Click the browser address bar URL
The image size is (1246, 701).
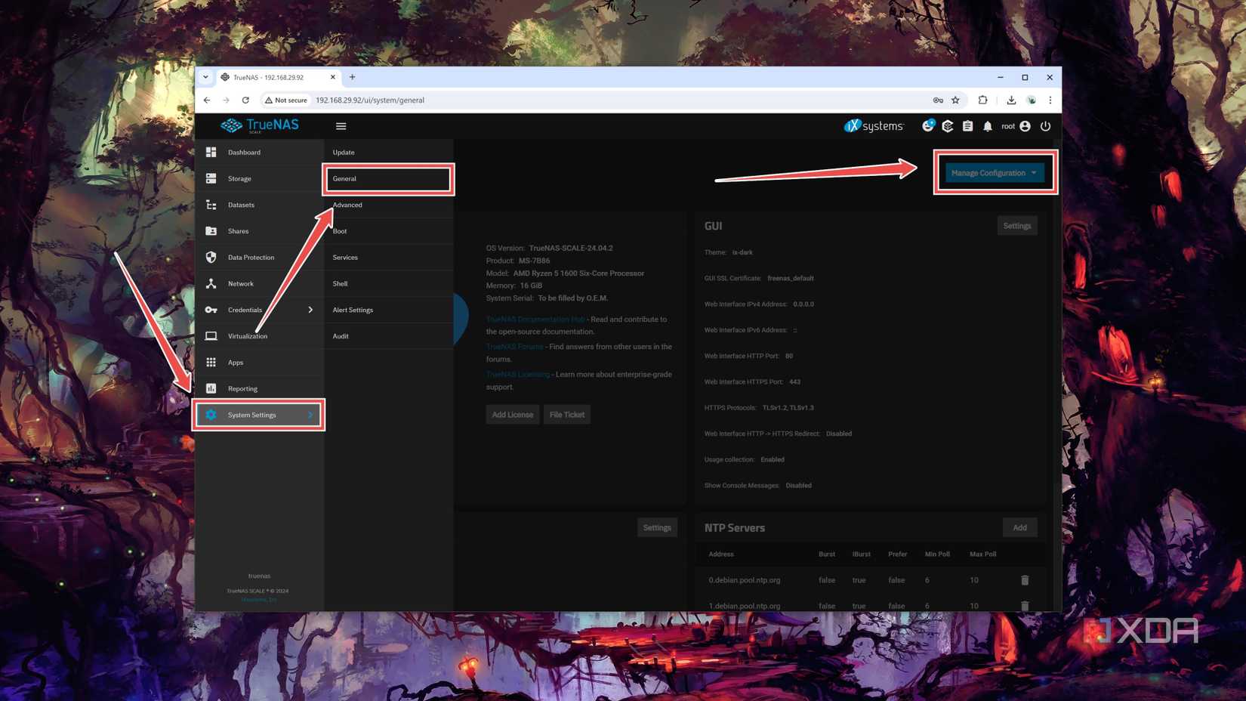click(x=370, y=100)
